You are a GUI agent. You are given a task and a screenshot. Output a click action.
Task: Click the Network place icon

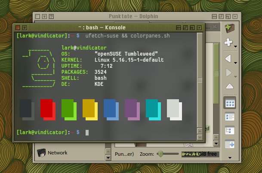41,153
